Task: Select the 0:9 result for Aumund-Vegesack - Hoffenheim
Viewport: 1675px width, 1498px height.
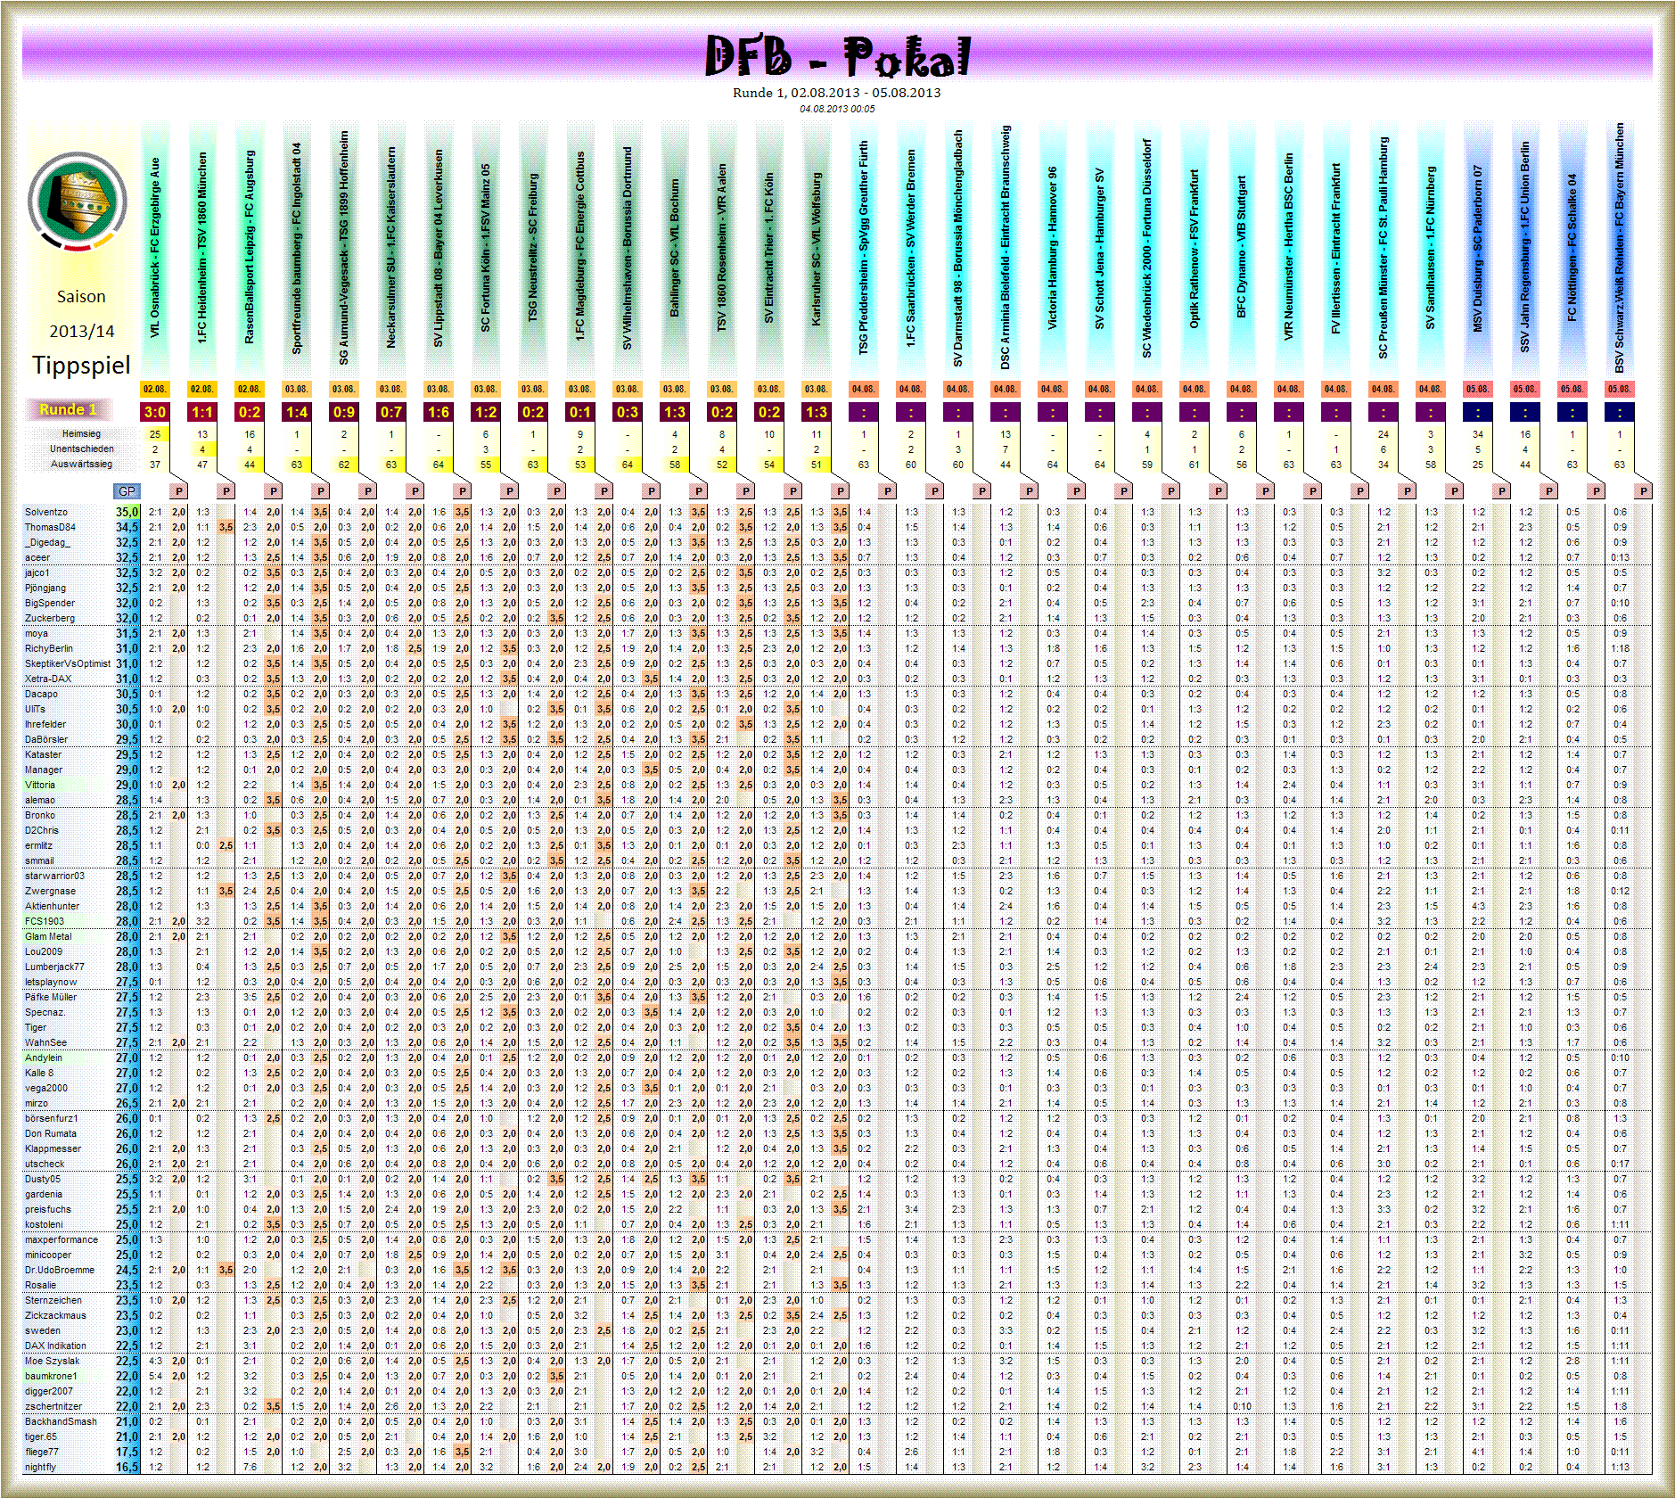Action: (x=344, y=412)
